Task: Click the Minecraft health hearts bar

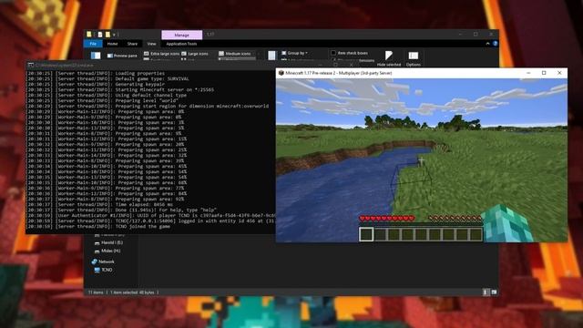Action: 386,219
